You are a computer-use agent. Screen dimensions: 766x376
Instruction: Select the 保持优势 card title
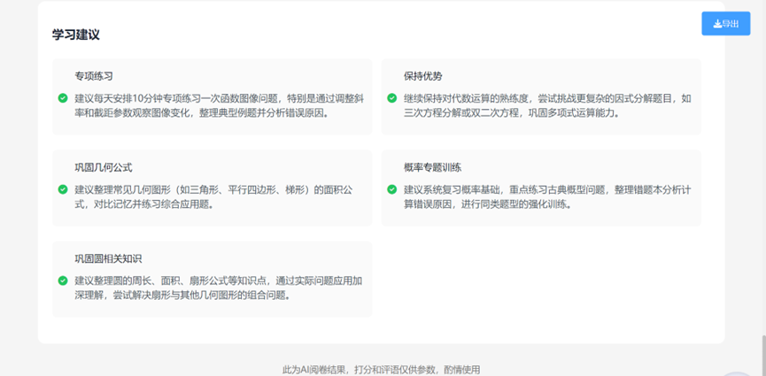pyautogui.click(x=423, y=77)
